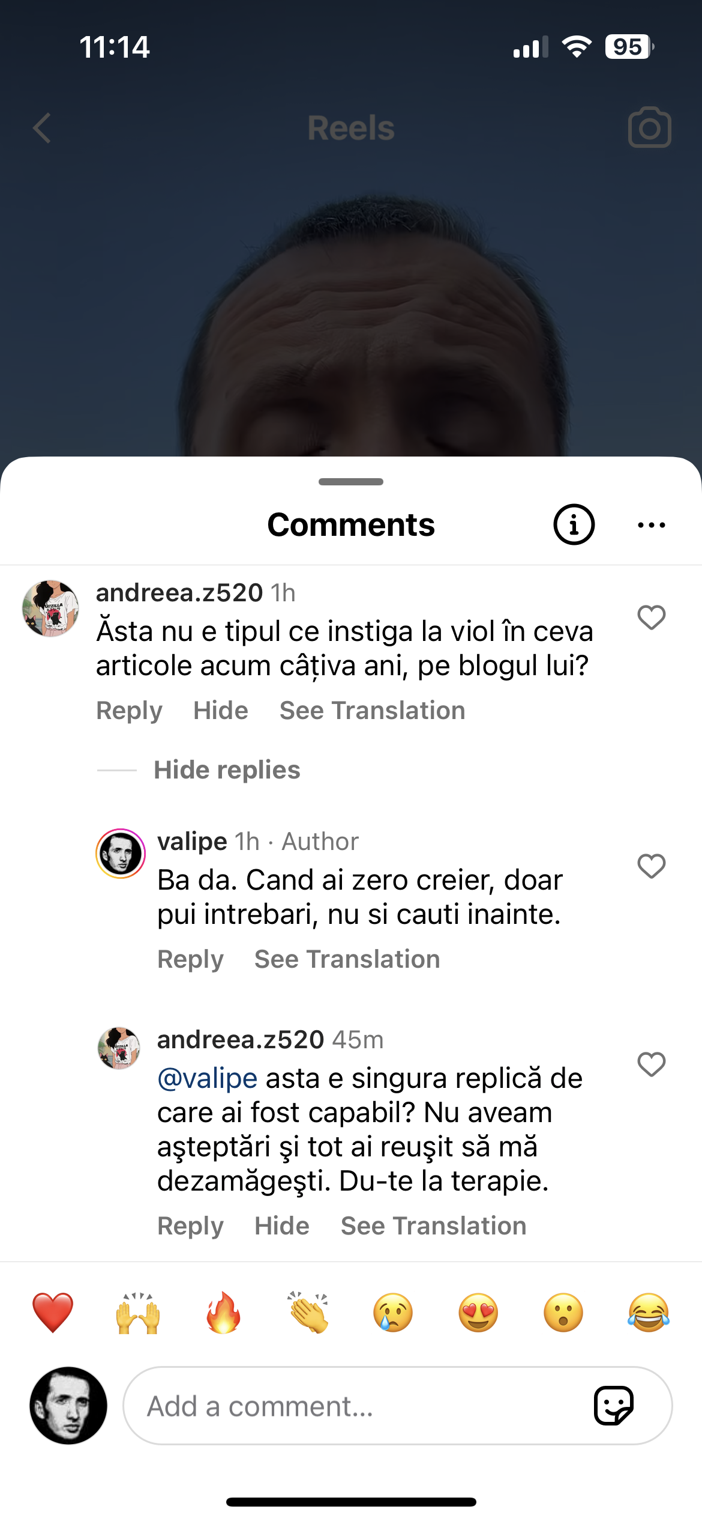Send the red heart emoji reaction
This screenshot has width=702, height=1521.
pyautogui.click(x=53, y=1313)
